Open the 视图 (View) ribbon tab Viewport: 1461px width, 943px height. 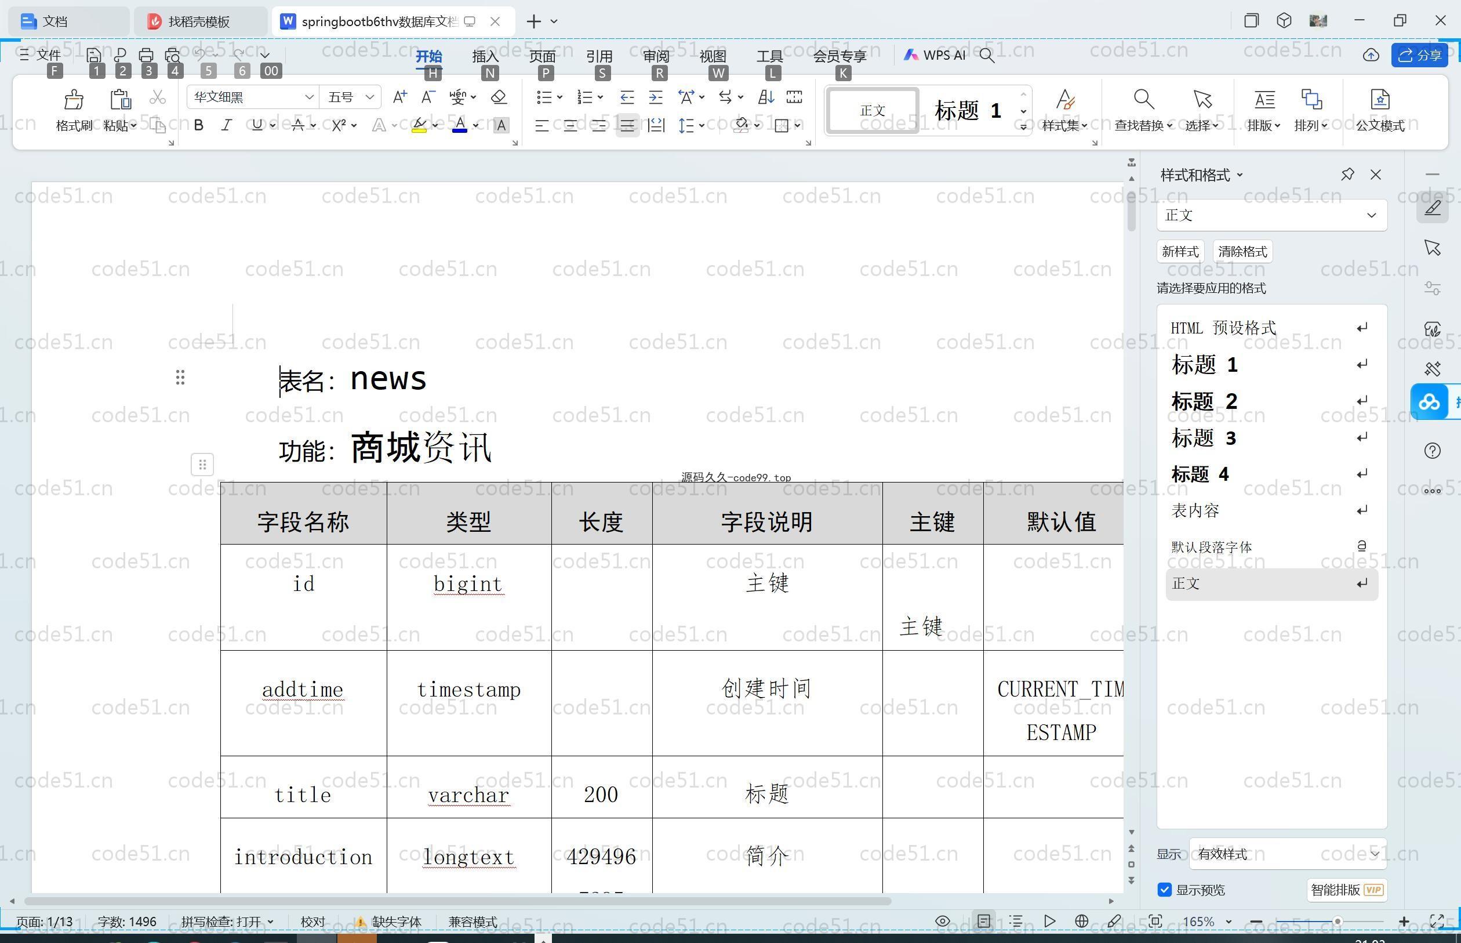(713, 56)
